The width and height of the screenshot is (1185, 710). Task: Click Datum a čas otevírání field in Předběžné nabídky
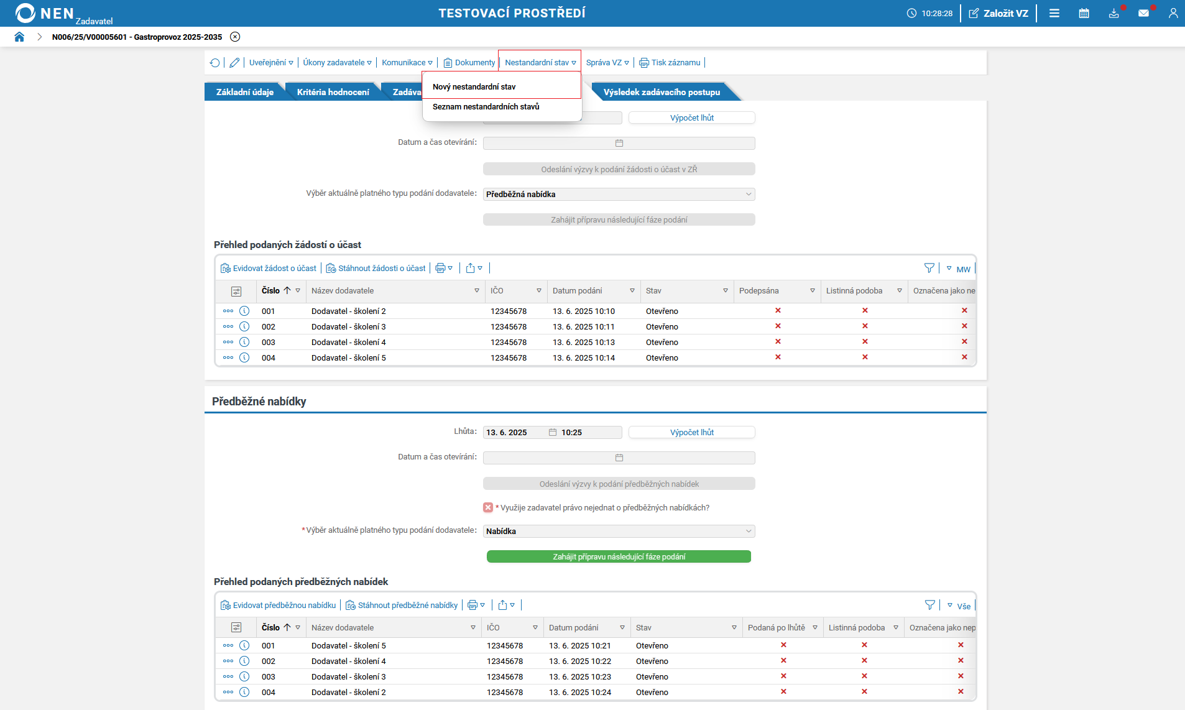point(619,458)
